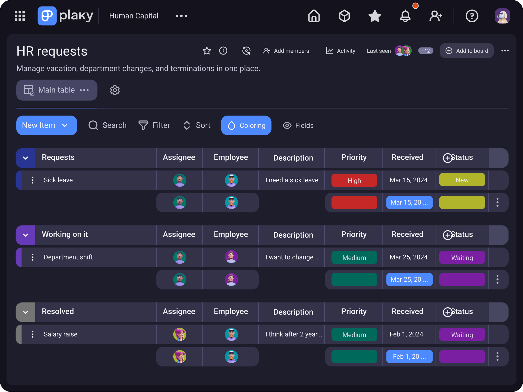The image size is (523, 392).
Task: Open the New Item dropdown arrow
Action: tap(65, 125)
